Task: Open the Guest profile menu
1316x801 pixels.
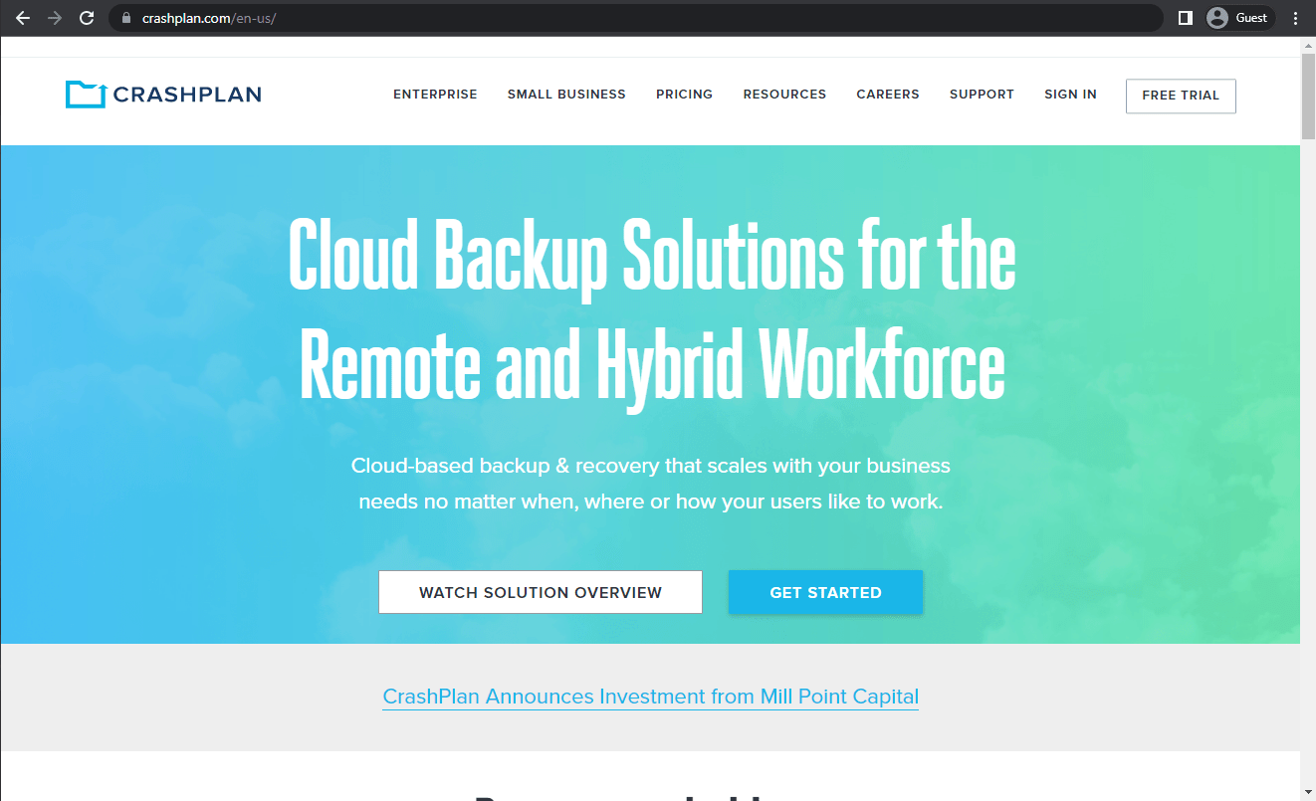Action: click(1238, 18)
